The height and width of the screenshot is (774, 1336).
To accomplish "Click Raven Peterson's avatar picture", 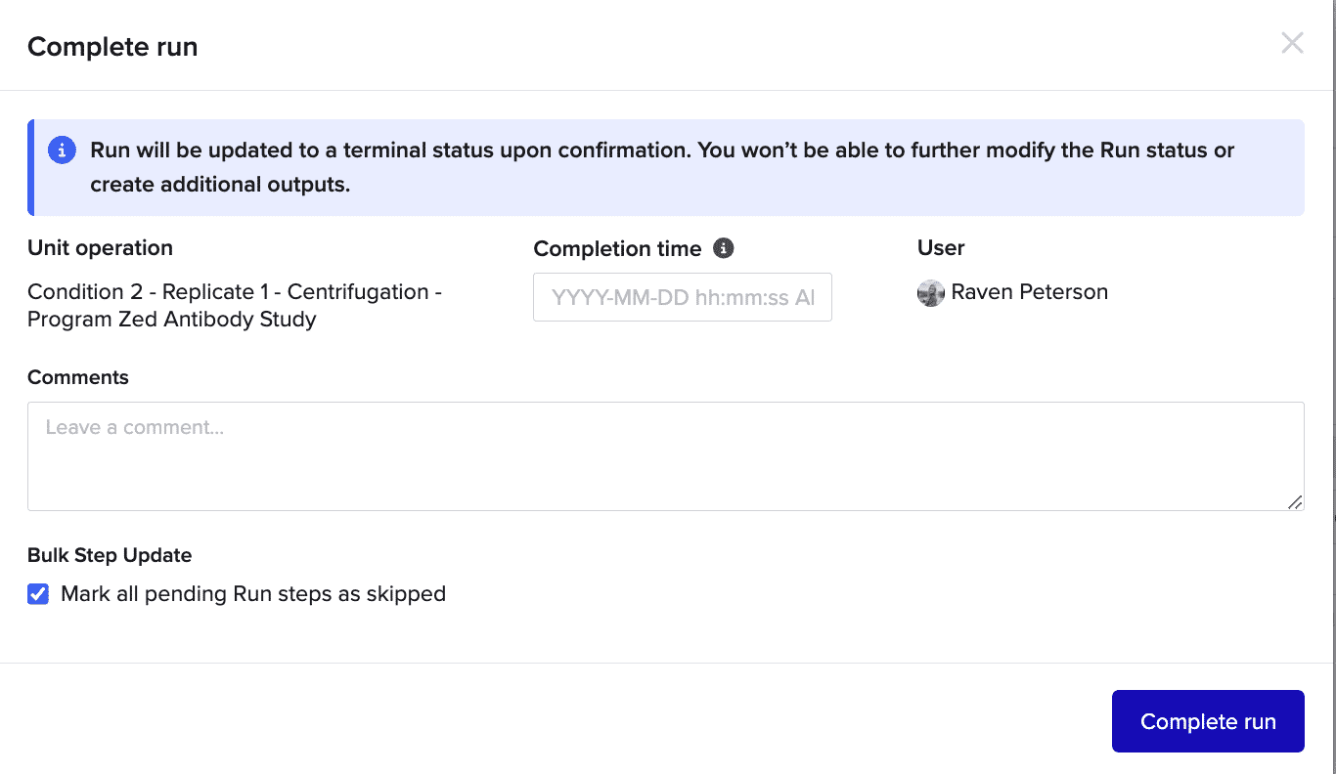I will click(931, 292).
